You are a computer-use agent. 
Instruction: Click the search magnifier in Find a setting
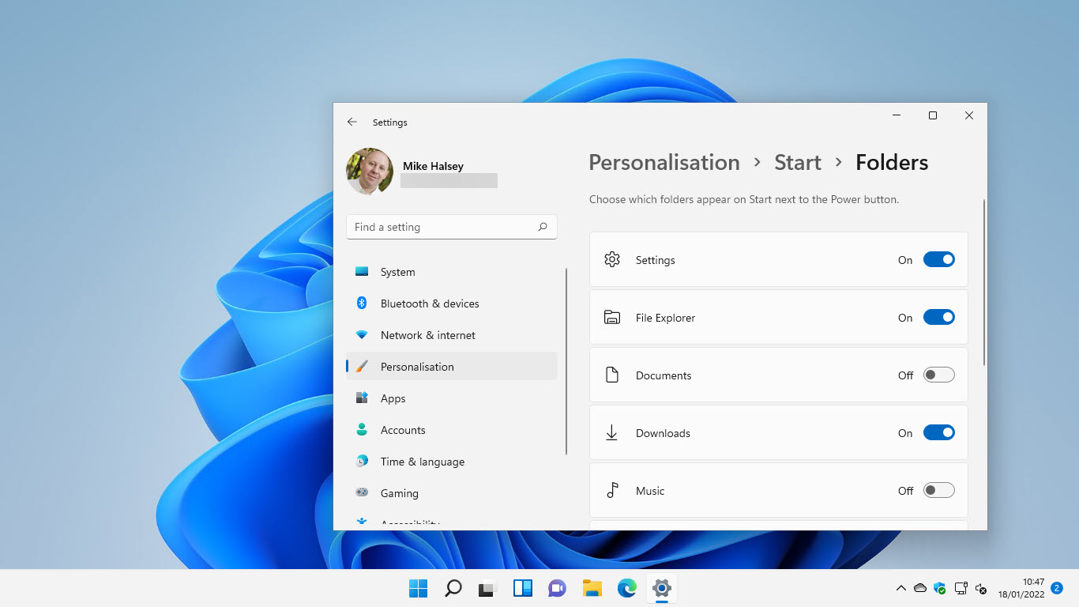543,227
